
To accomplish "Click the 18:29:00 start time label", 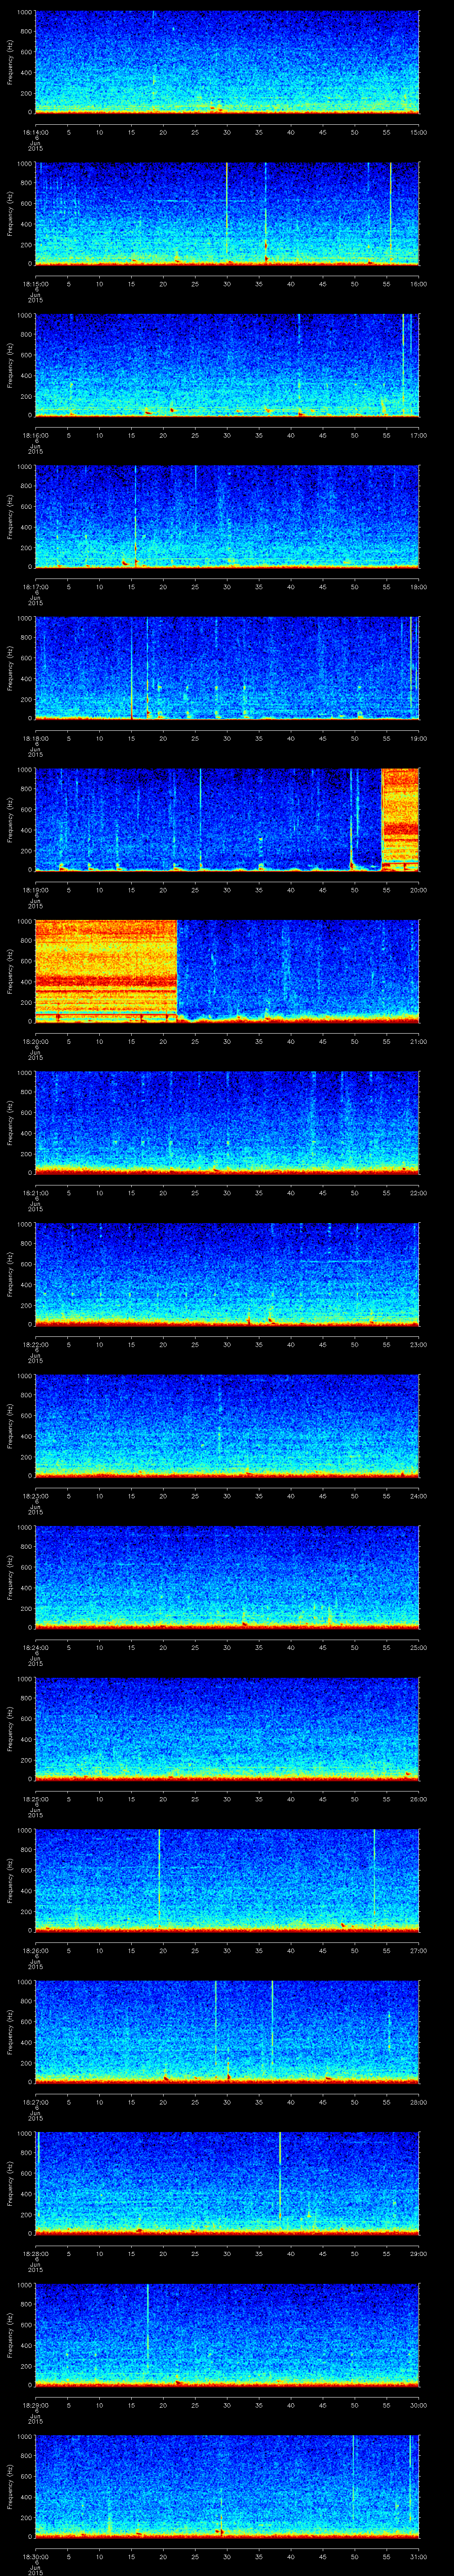I will [x=36, y=2404].
